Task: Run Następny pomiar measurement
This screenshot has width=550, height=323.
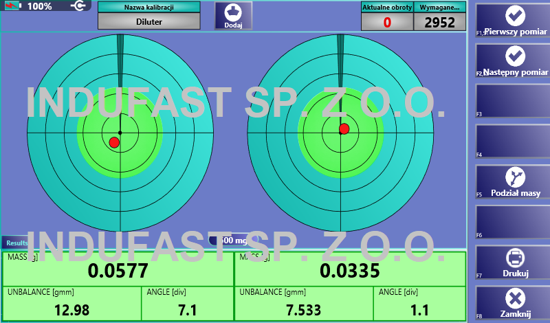Action: [x=512, y=61]
